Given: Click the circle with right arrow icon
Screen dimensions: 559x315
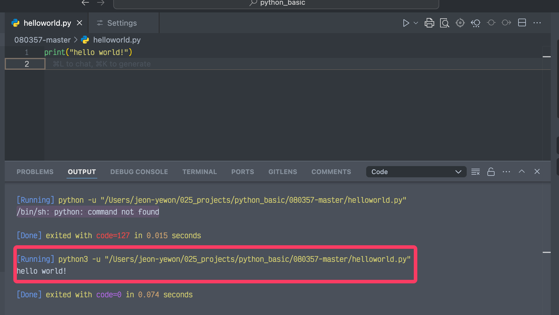Looking at the screenshot, I should (506, 23).
